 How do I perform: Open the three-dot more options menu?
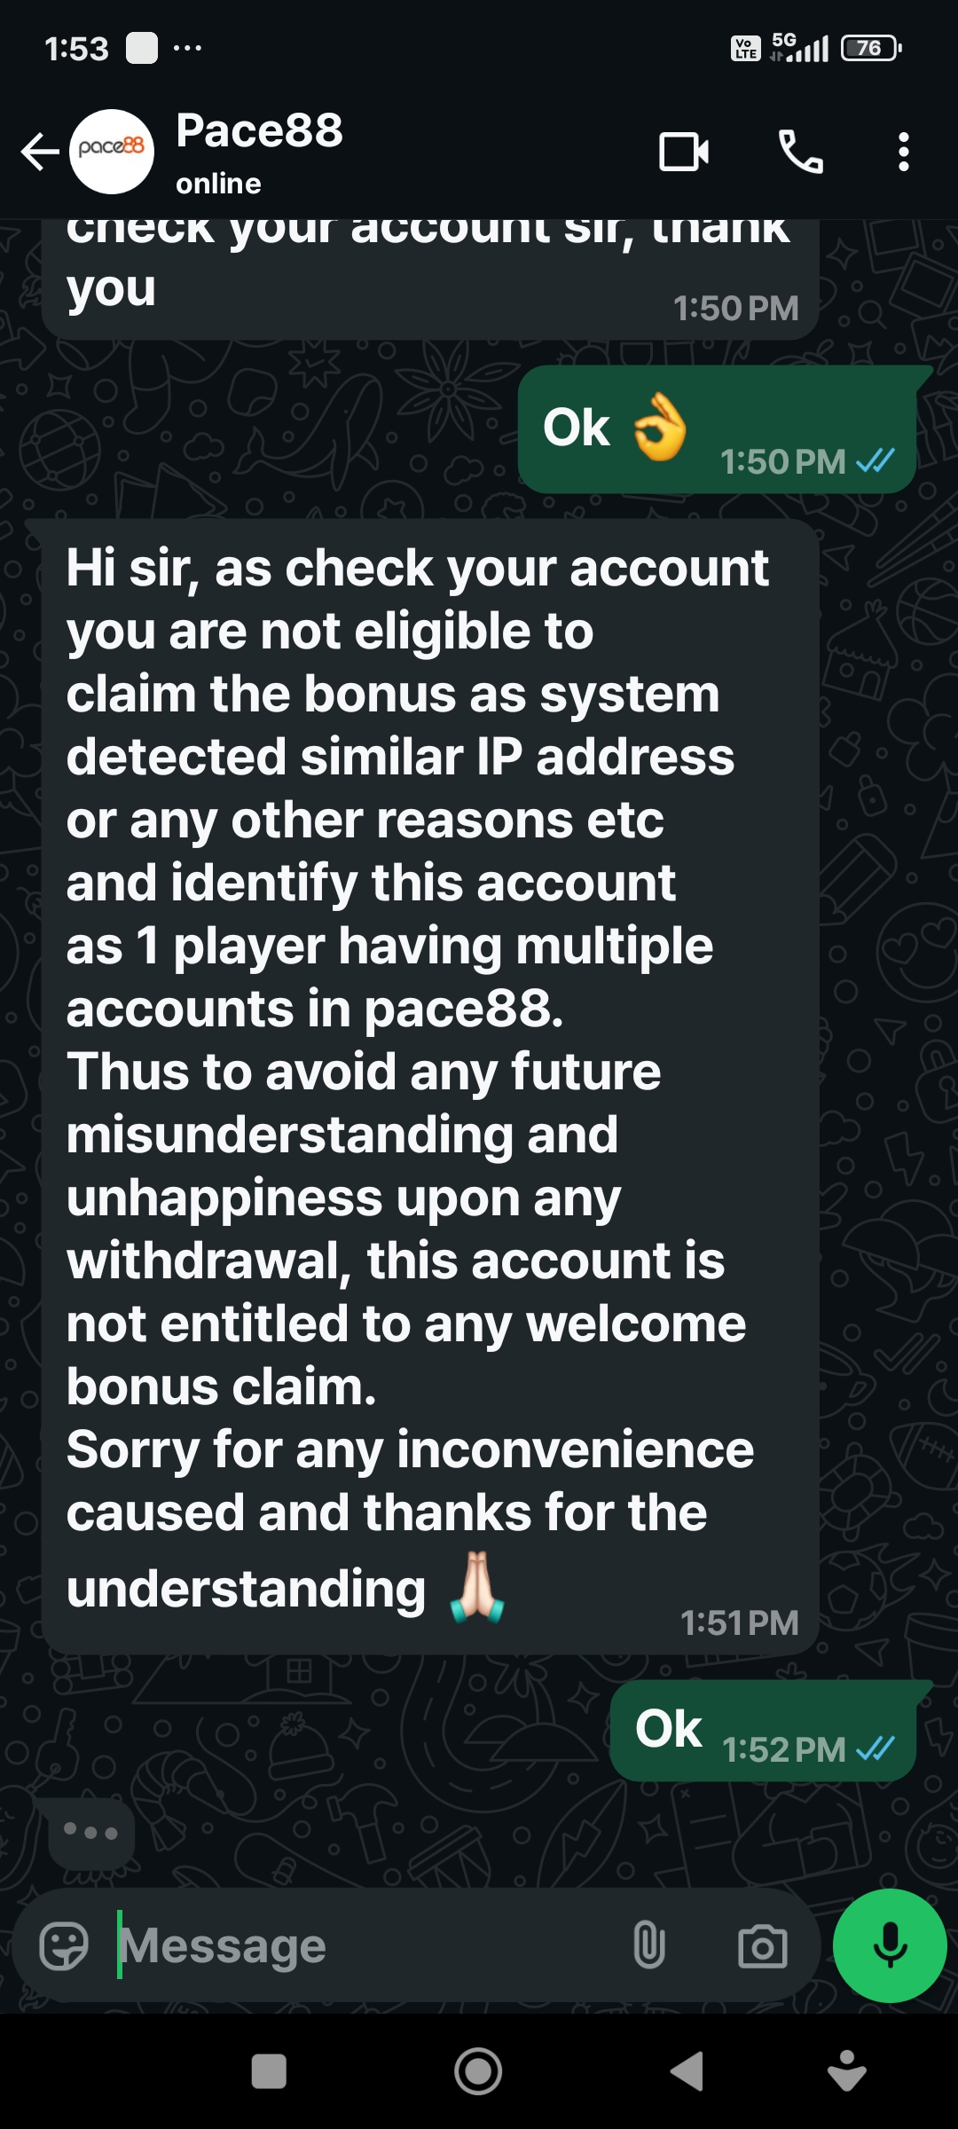click(903, 152)
